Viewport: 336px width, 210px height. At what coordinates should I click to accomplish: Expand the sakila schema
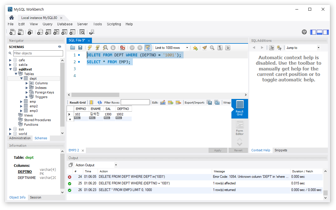coord(10,65)
